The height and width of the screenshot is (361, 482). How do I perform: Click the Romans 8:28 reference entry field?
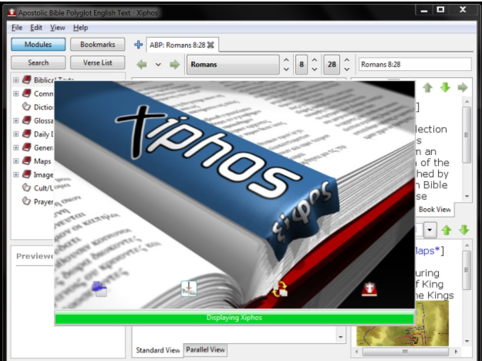coord(415,64)
